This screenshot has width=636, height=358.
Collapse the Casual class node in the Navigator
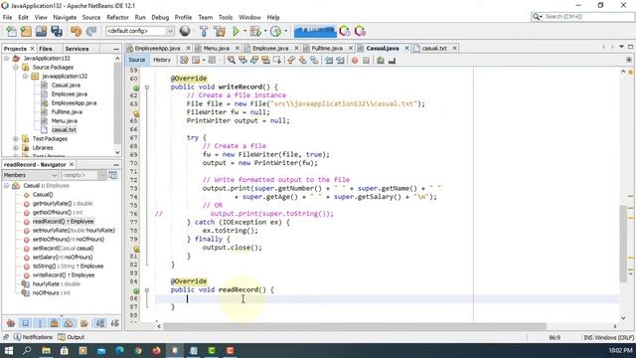point(7,186)
